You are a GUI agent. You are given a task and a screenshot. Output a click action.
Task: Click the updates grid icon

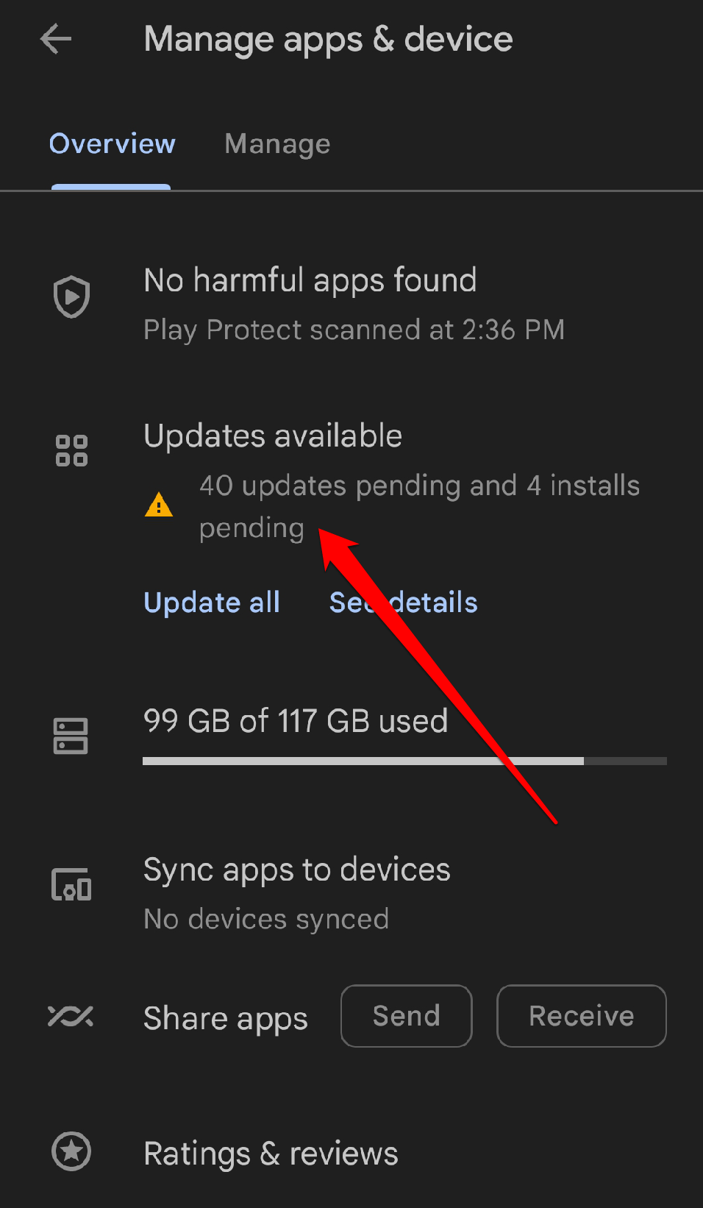(x=71, y=450)
